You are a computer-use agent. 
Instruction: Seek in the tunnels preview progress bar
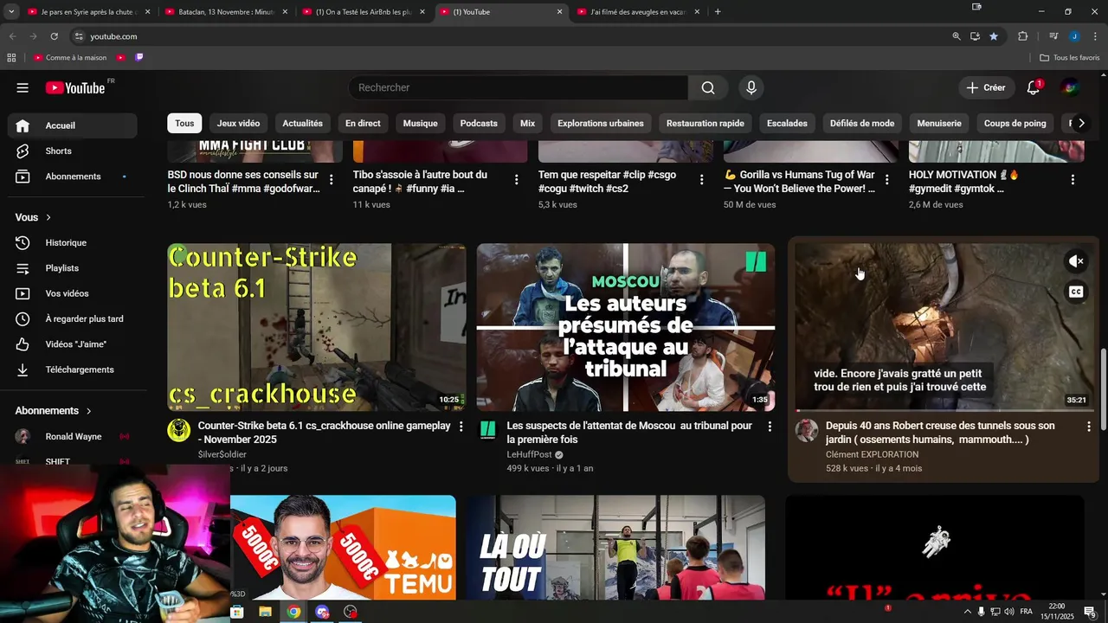coord(944,410)
